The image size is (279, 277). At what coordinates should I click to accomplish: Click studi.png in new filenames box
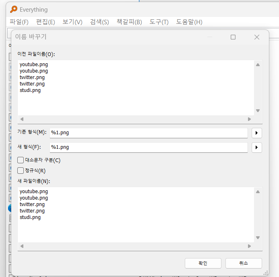30,217
